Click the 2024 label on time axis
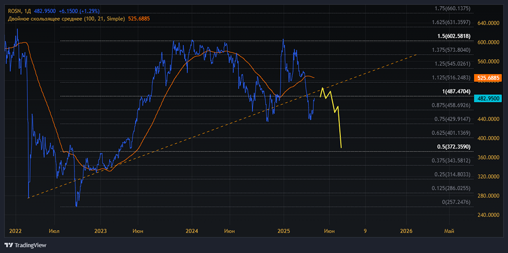 (x=192, y=231)
